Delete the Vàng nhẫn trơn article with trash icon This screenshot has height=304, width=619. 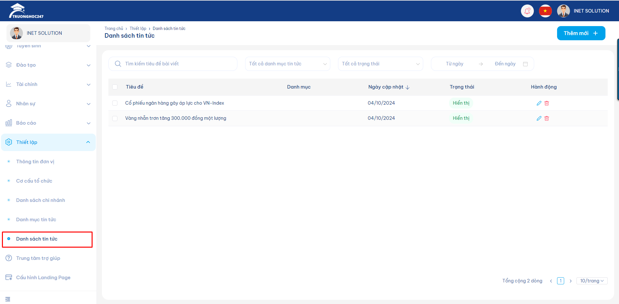pyautogui.click(x=547, y=119)
